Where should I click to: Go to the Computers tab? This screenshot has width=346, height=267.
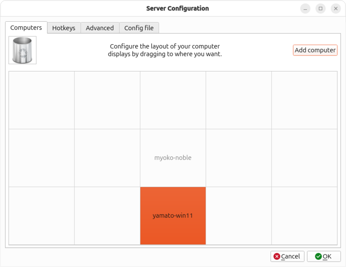pos(26,27)
